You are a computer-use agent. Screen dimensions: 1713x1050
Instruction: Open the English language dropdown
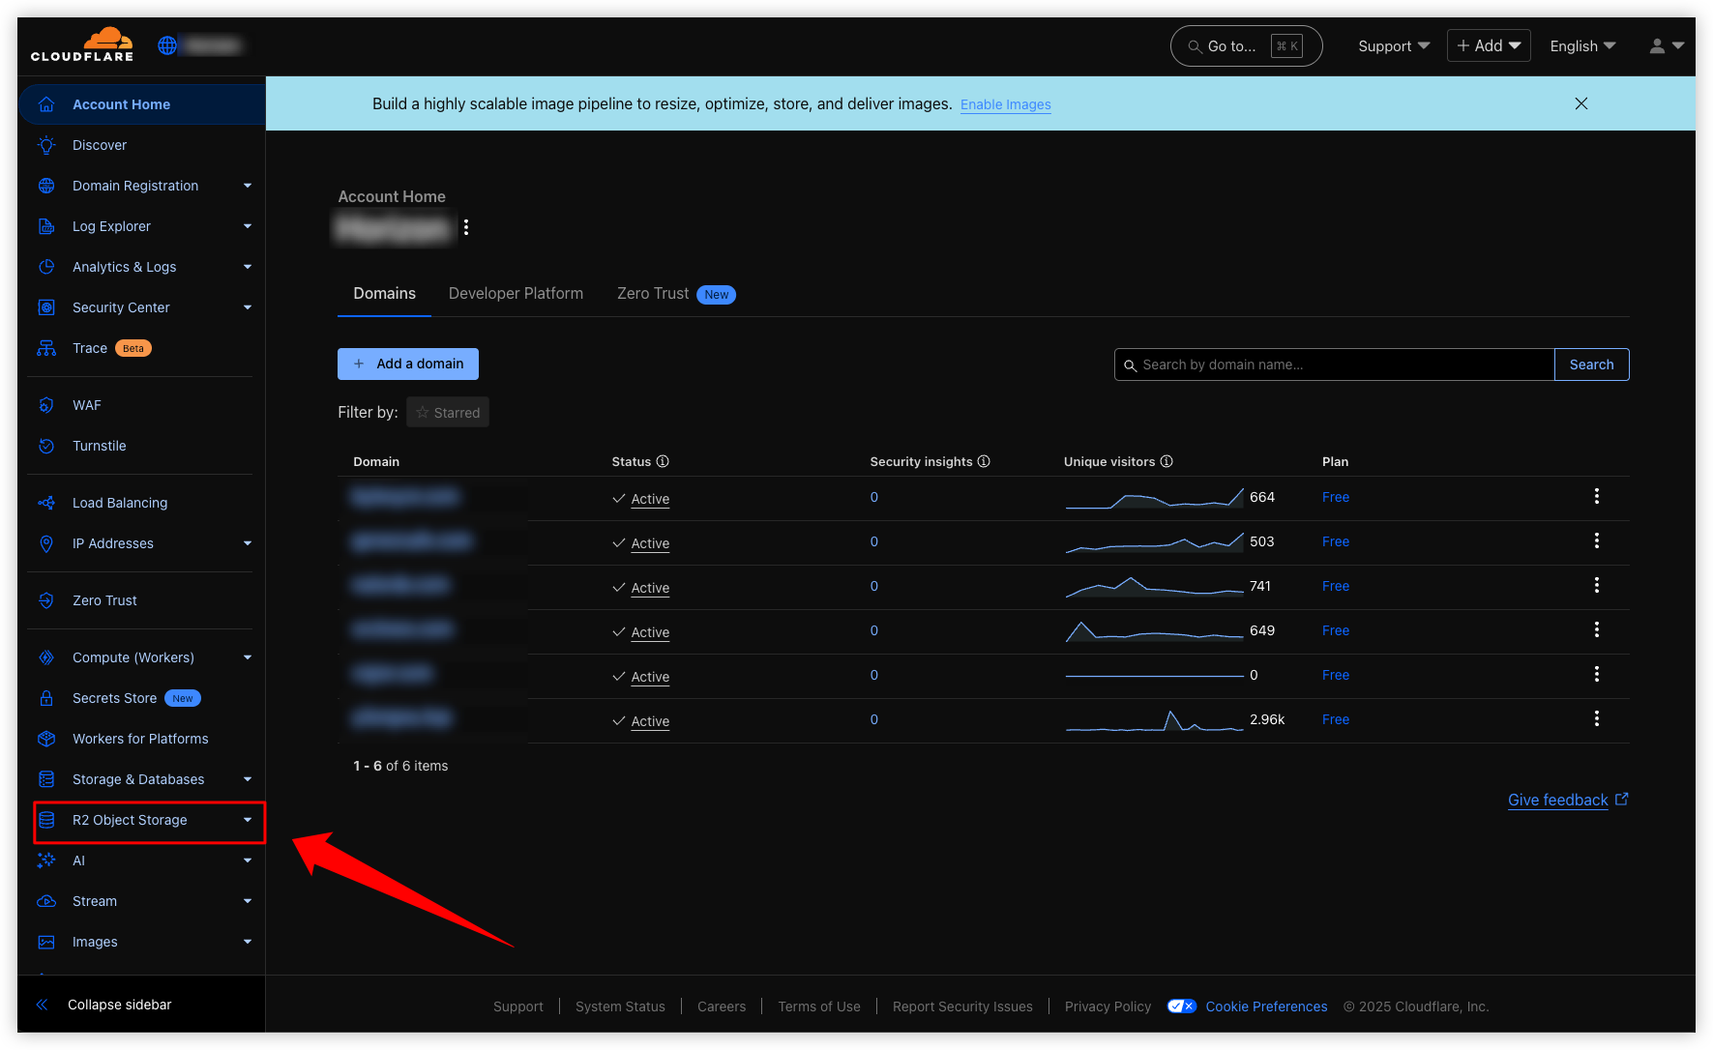click(x=1582, y=45)
